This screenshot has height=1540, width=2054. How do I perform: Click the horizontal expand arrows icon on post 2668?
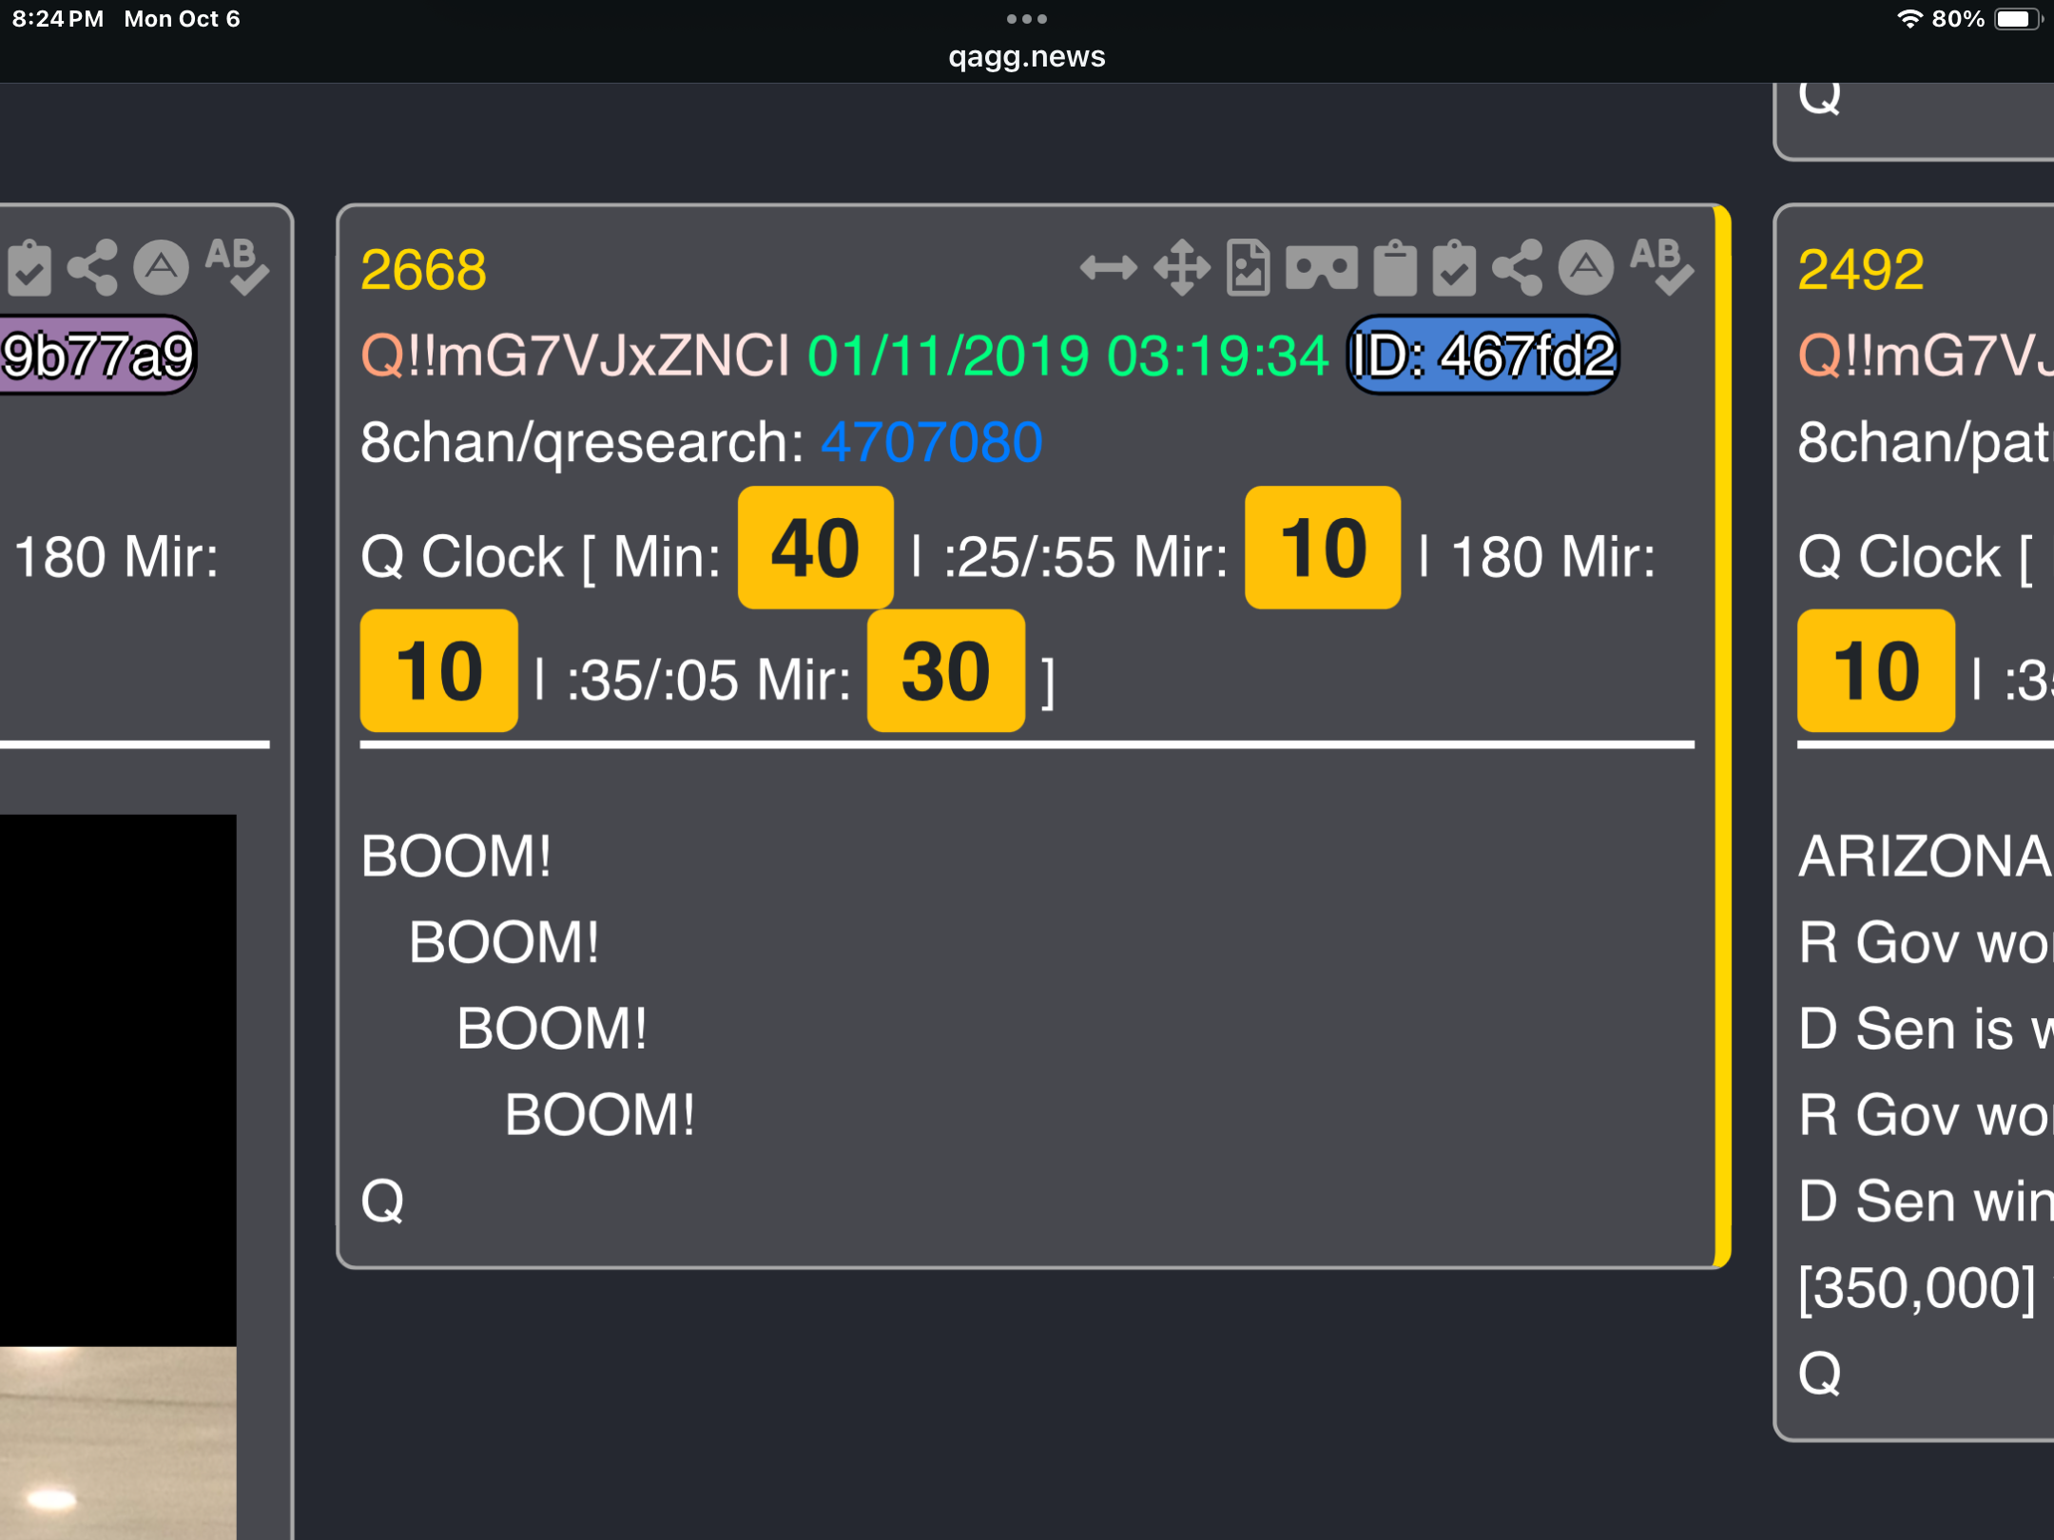coord(1108,268)
